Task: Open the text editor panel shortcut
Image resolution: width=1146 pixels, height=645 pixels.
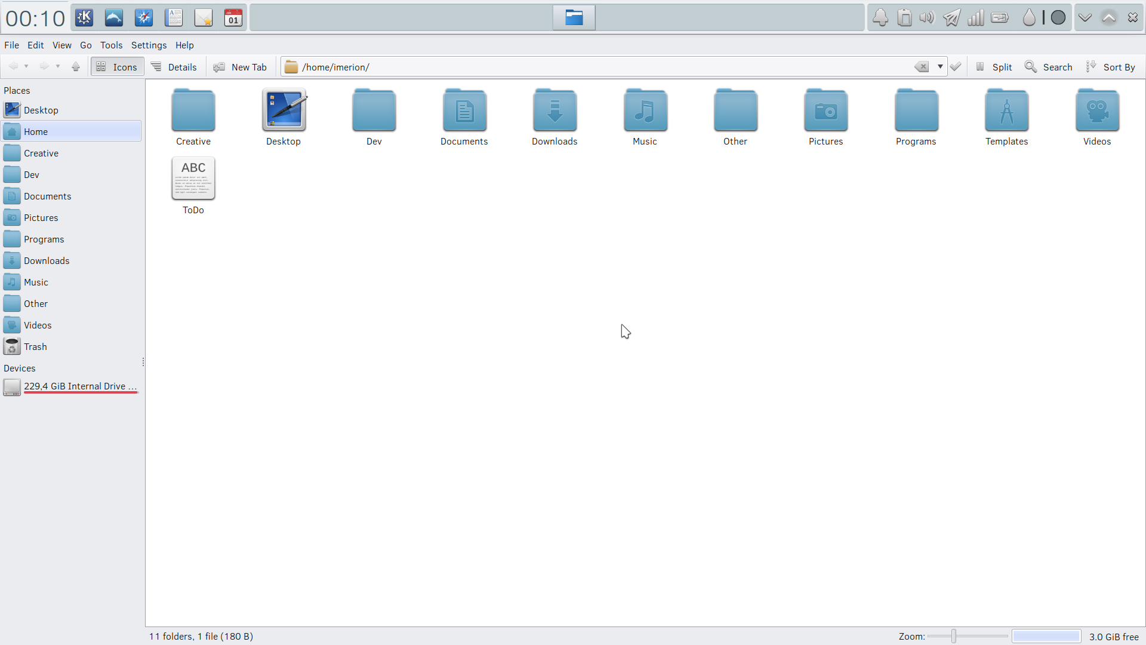Action: click(174, 18)
